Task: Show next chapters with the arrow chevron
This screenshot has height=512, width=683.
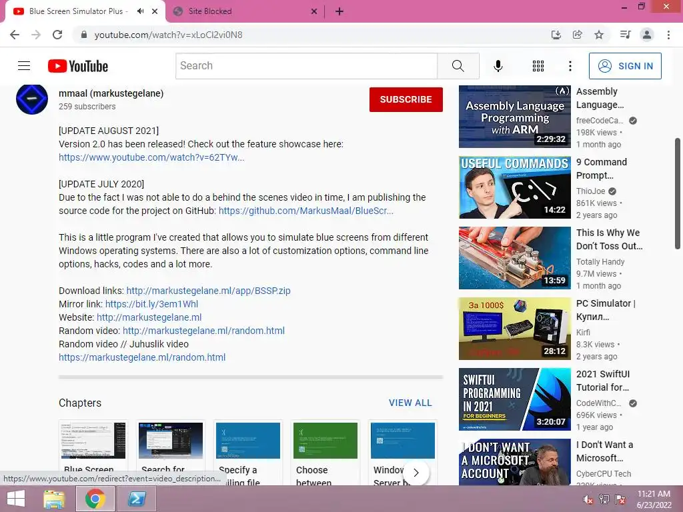Action: click(416, 473)
